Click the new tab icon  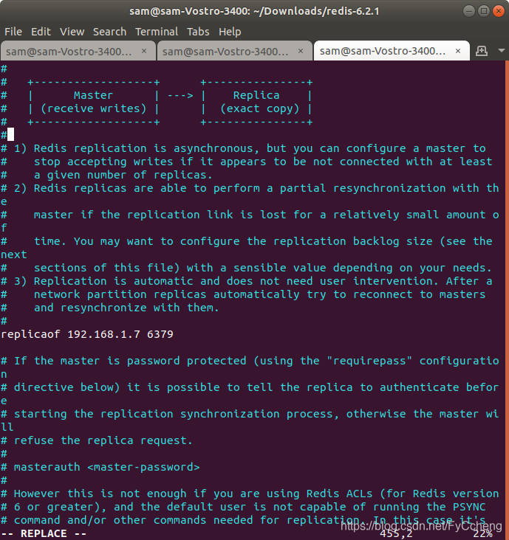[482, 51]
